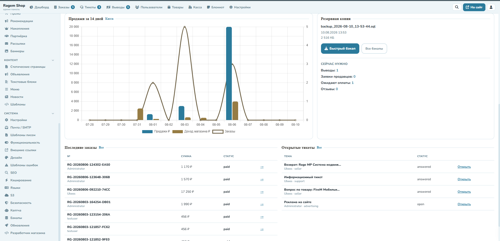Click the backup_2026-08-10_13-53-44.sql filename
Screen dimensions: 500x241
[x=348, y=26]
